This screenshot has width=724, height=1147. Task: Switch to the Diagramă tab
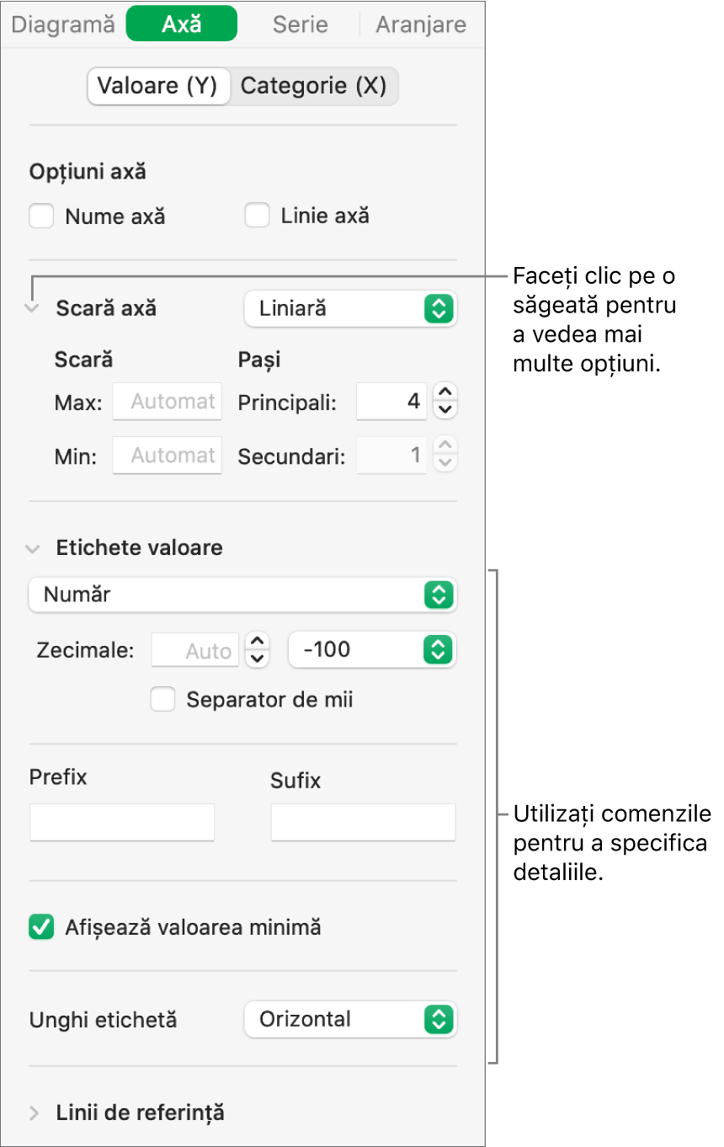pyautogui.click(x=63, y=24)
